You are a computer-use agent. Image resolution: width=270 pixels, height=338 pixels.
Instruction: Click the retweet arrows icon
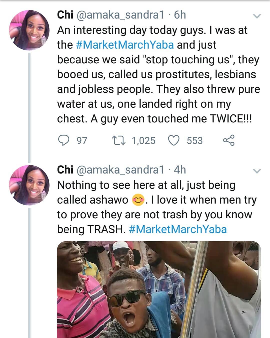pyautogui.click(x=118, y=140)
